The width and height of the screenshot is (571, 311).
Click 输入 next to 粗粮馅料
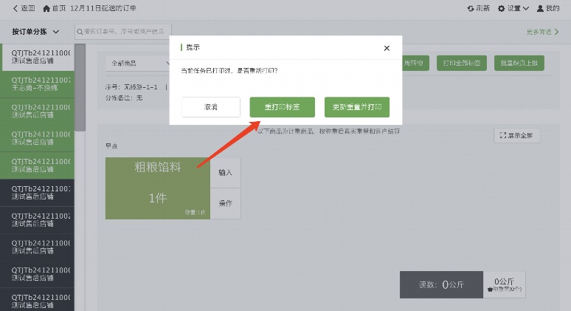226,173
